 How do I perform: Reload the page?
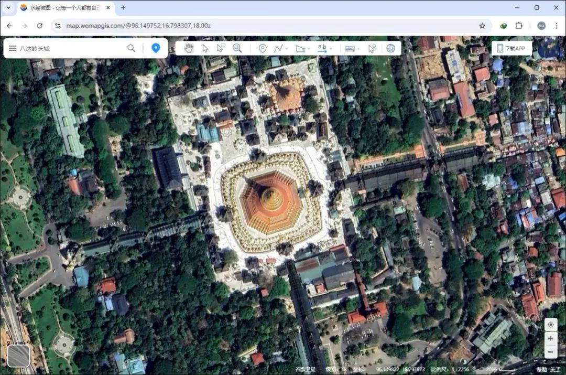40,26
